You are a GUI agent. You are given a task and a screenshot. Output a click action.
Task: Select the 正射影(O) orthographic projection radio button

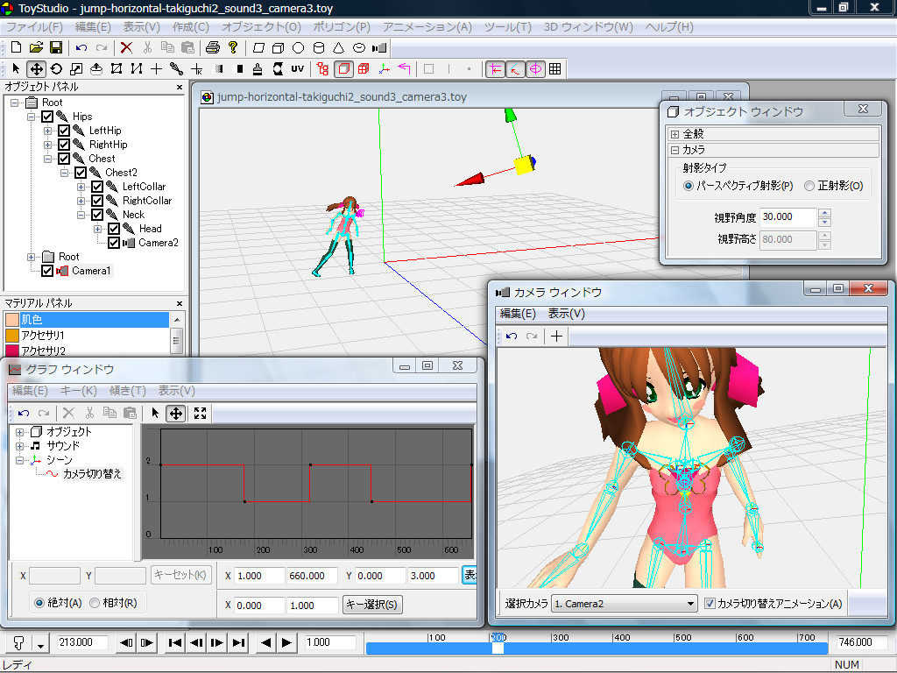tap(809, 186)
